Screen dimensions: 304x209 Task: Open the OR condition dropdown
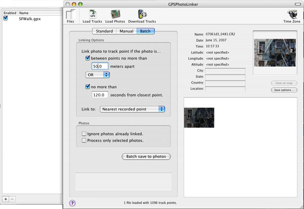tap(97, 75)
